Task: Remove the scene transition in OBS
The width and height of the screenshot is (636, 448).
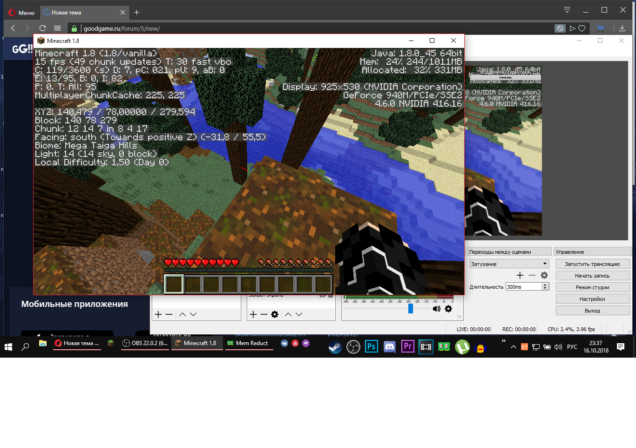Action: point(532,275)
